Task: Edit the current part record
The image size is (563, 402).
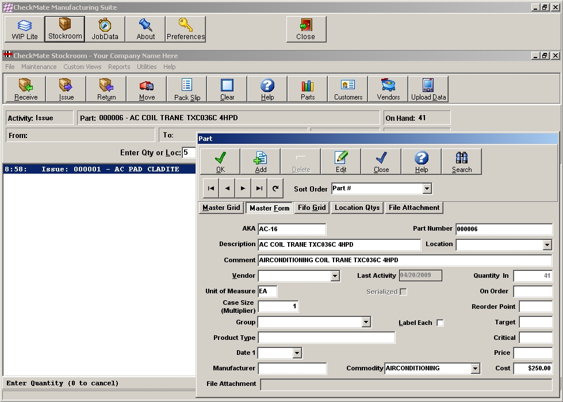Action: (x=341, y=162)
